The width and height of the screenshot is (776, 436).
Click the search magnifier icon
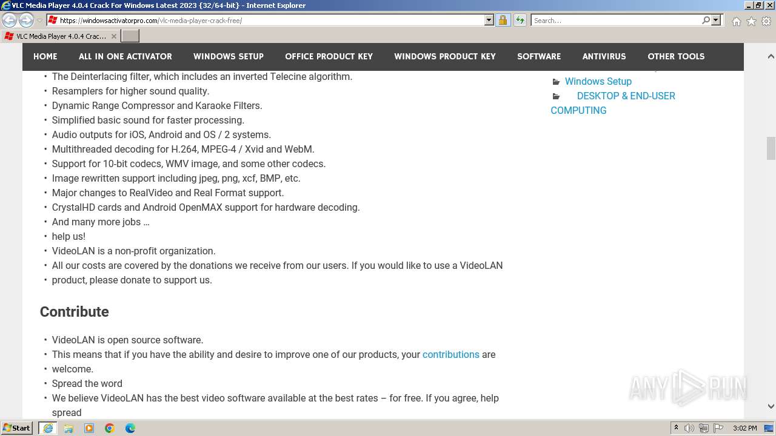706,20
